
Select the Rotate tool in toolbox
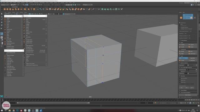2,25
